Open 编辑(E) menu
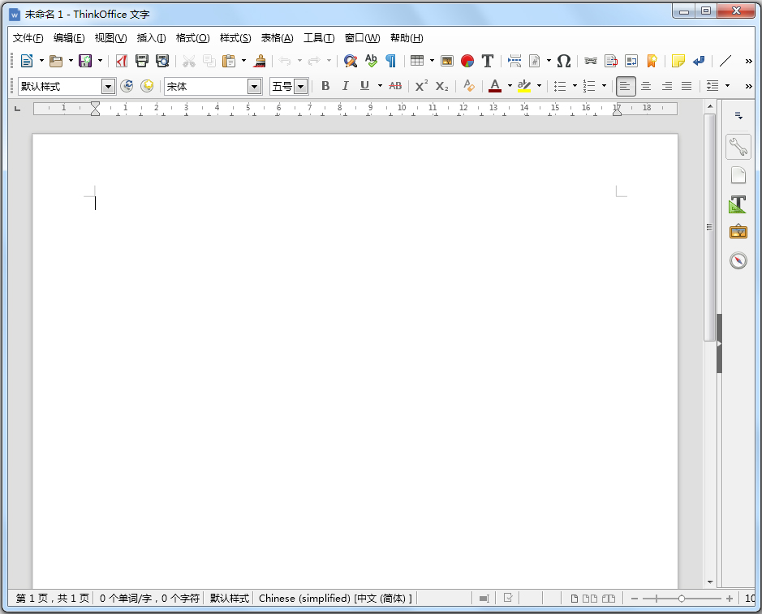 click(x=69, y=38)
